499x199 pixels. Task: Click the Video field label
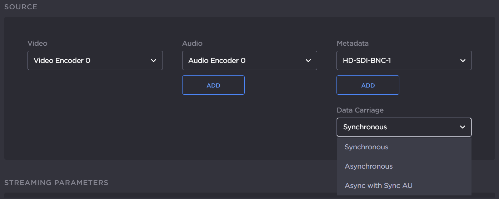(x=38, y=43)
